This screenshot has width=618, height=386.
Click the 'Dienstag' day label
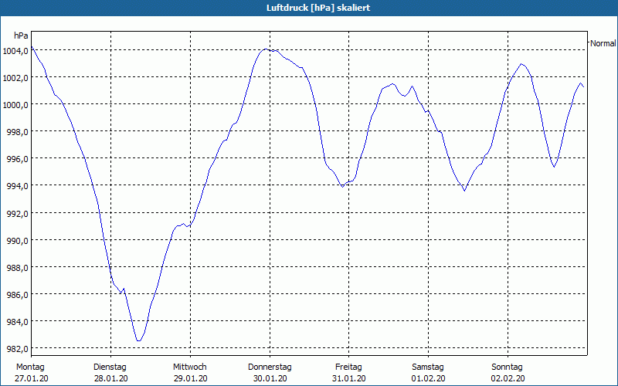coord(110,367)
